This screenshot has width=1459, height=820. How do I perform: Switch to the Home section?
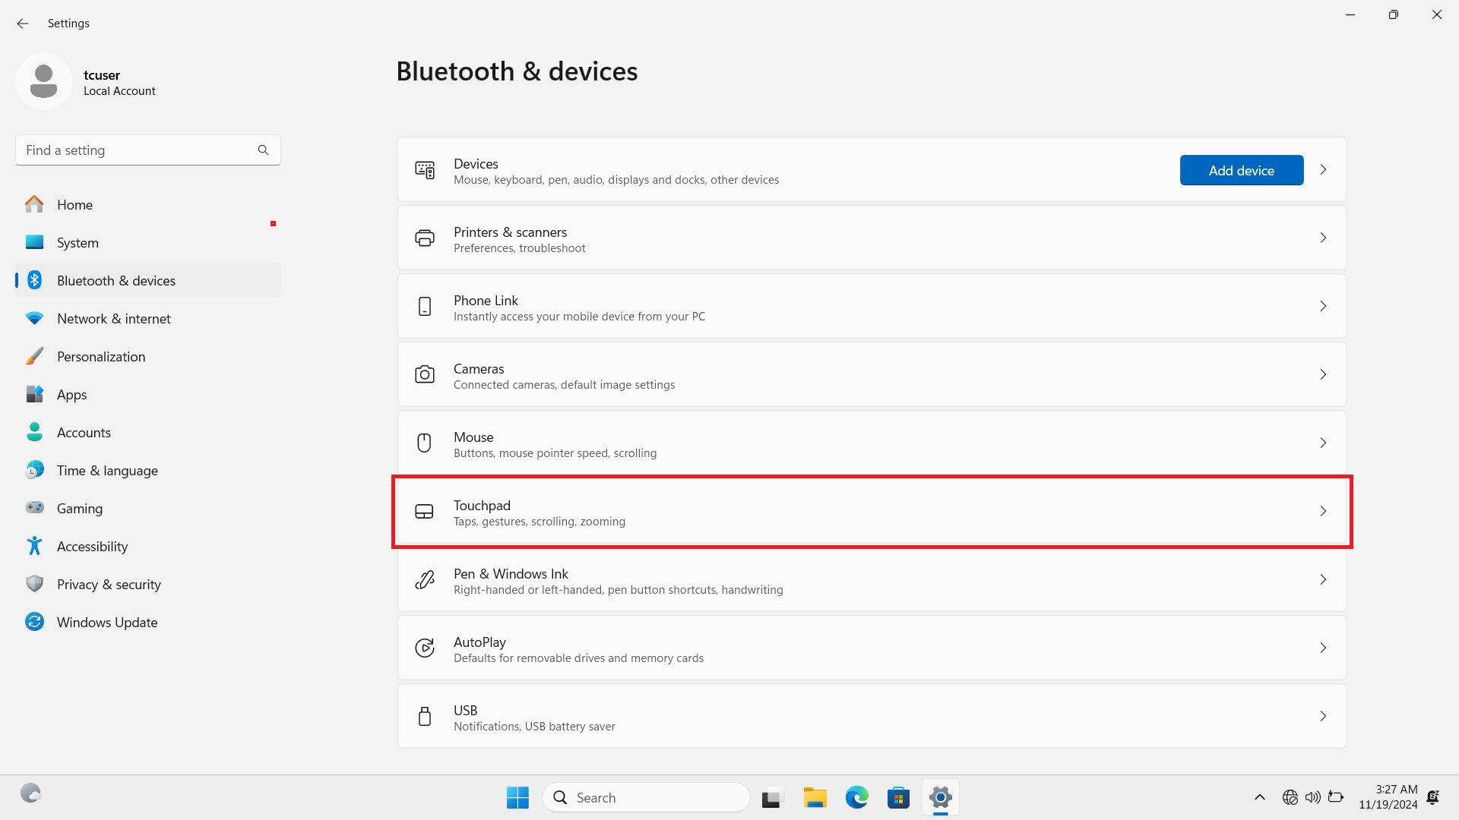pos(74,204)
